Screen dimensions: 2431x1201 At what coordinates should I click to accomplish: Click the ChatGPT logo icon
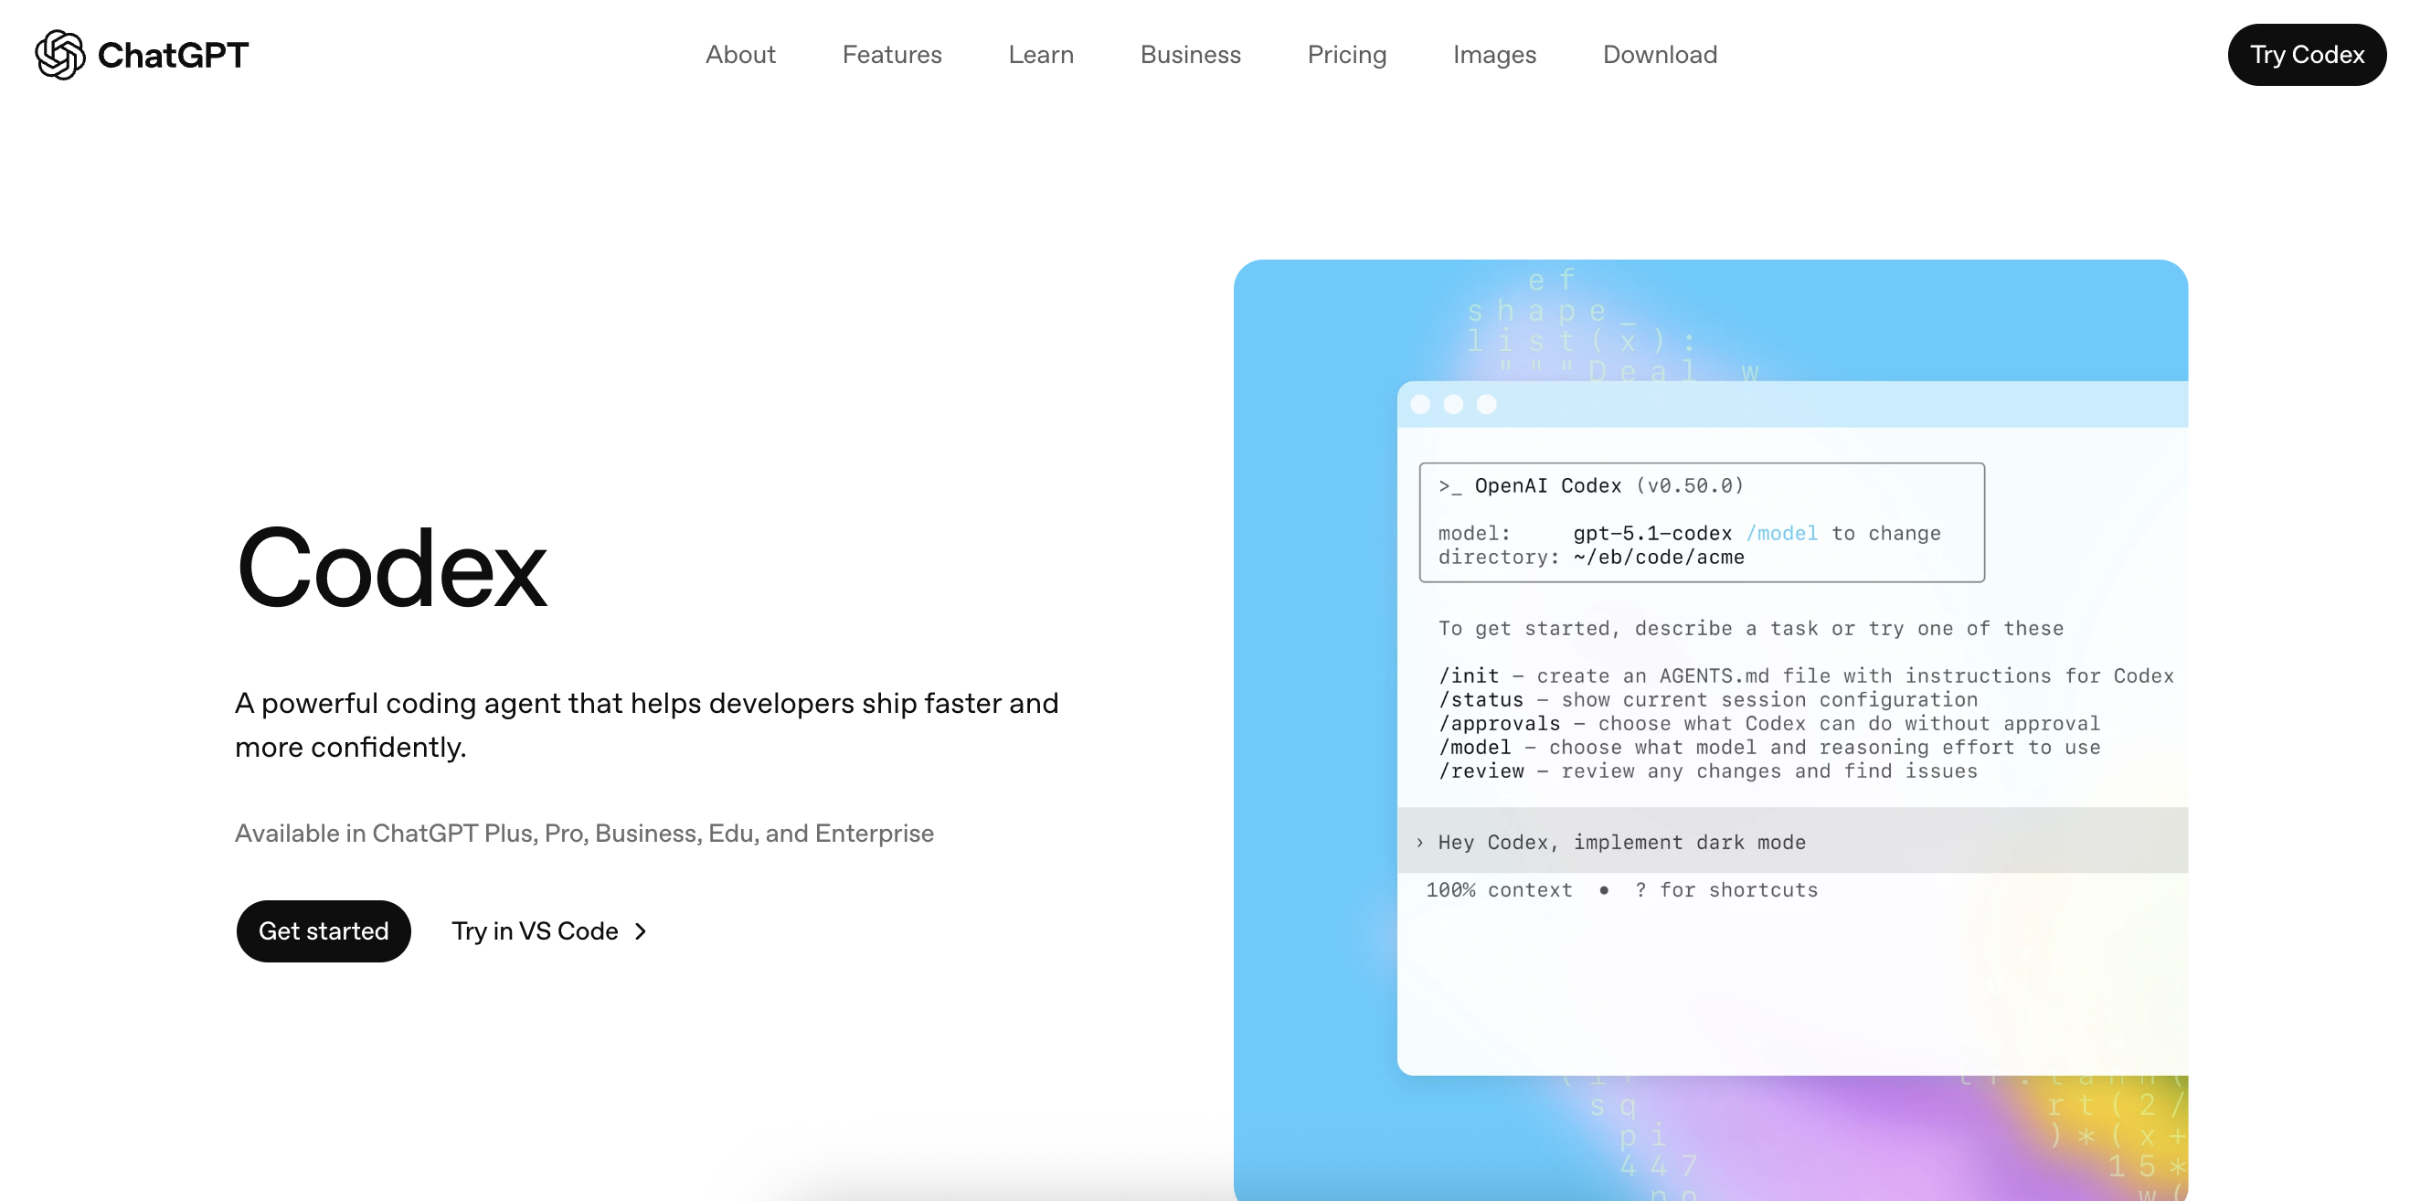pyautogui.click(x=59, y=55)
